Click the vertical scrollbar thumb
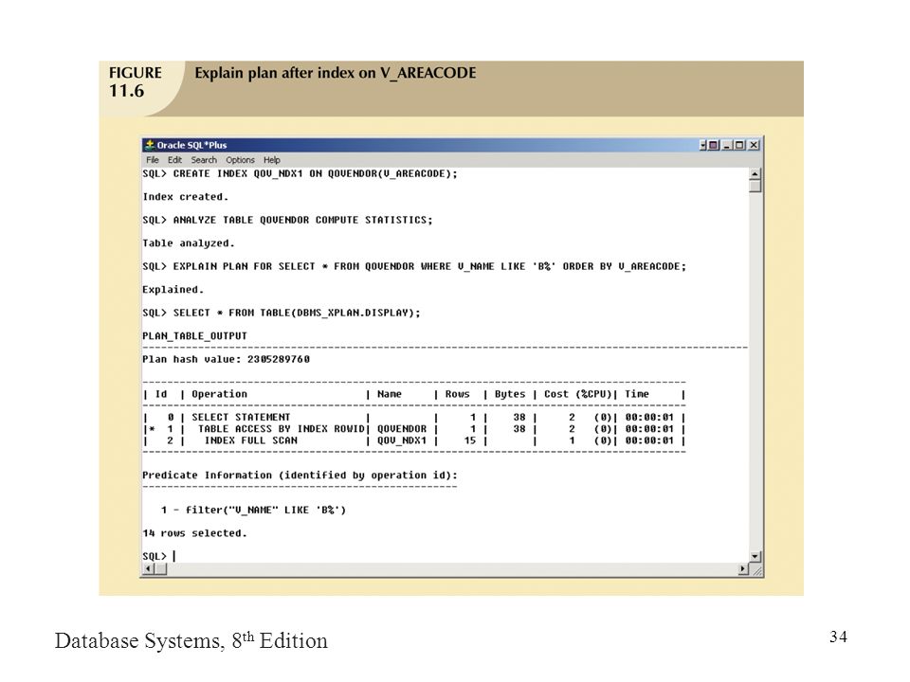 [755, 186]
